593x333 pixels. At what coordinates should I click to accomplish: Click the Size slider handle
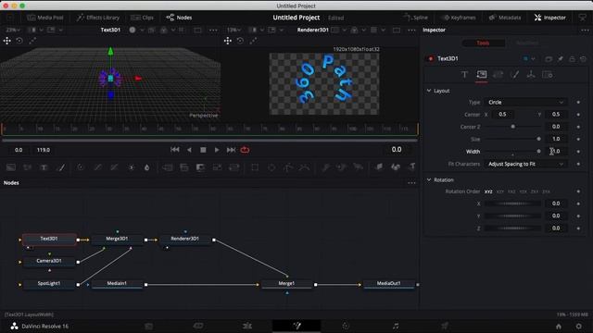coord(539,139)
